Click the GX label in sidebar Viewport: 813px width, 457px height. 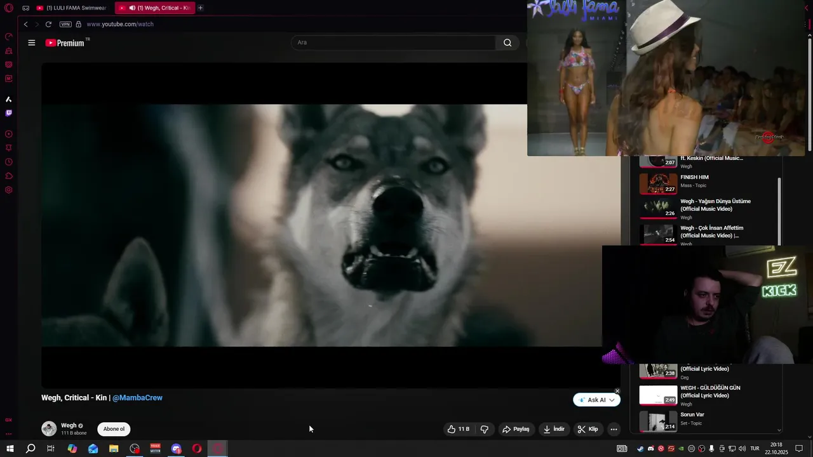click(x=9, y=420)
